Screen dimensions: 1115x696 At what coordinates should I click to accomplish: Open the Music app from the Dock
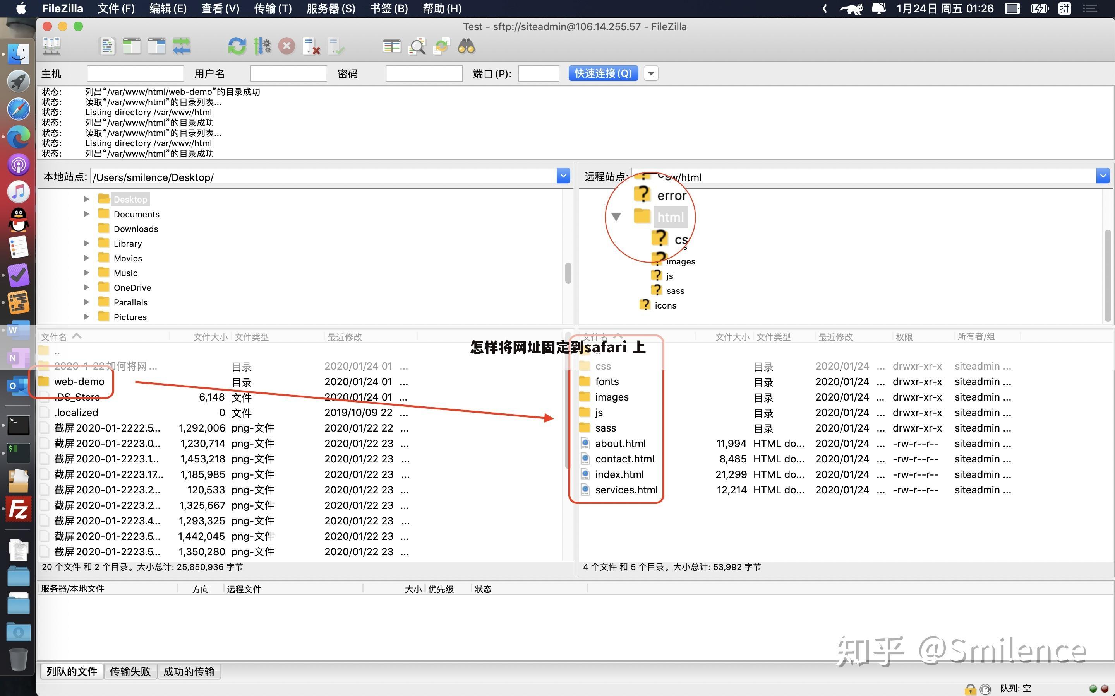tap(19, 193)
